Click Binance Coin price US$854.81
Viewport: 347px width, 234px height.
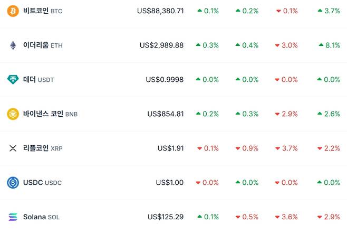tap(166, 114)
